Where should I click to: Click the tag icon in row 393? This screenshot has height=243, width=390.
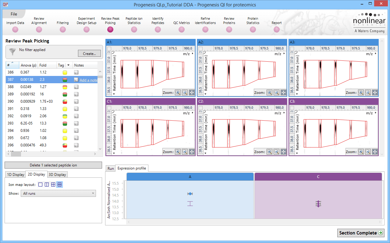coord(65,123)
